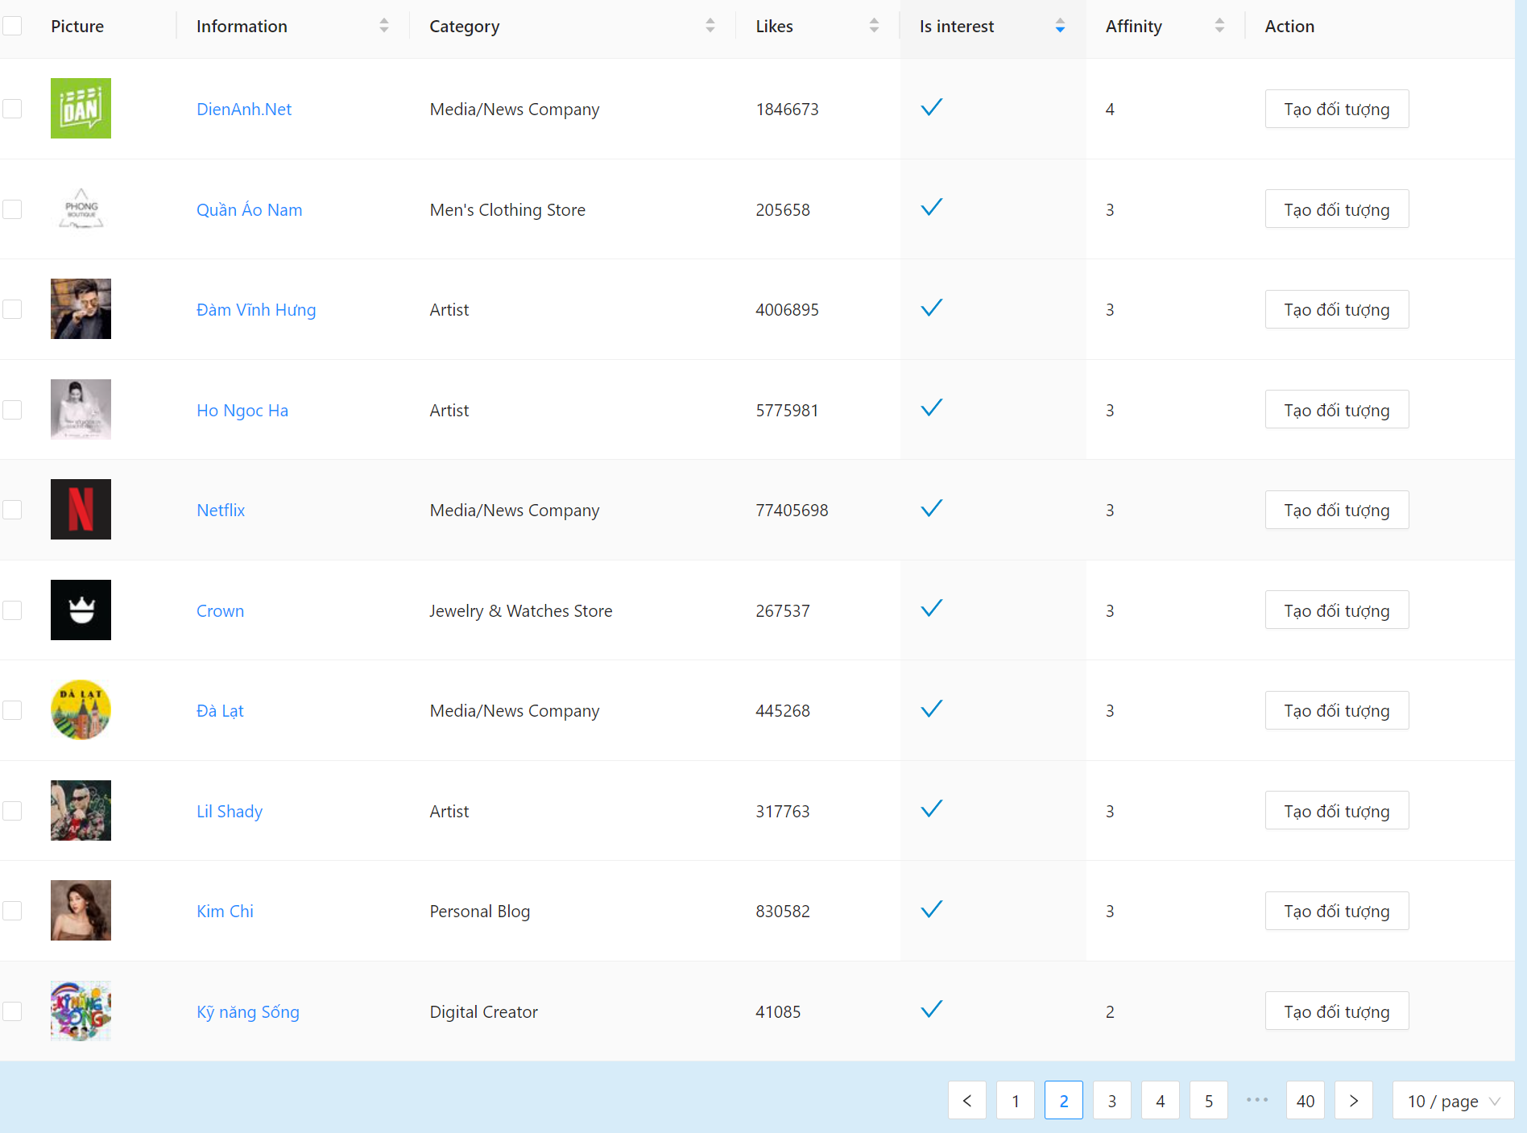This screenshot has height=1133, width=1527.
Task: Open DienAnh.Net green logo picture
Action: 81,109
